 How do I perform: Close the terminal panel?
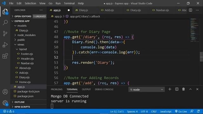(x=197, y=89)
